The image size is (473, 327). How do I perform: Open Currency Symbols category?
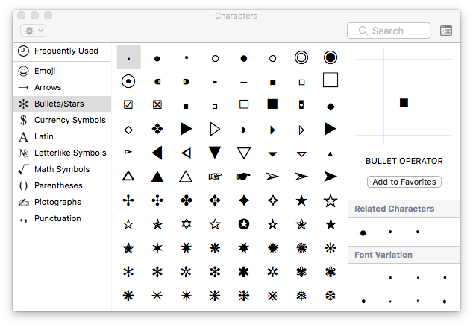click(62, 120)
